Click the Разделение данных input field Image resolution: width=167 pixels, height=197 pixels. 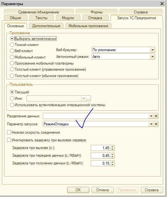(96, 116)
